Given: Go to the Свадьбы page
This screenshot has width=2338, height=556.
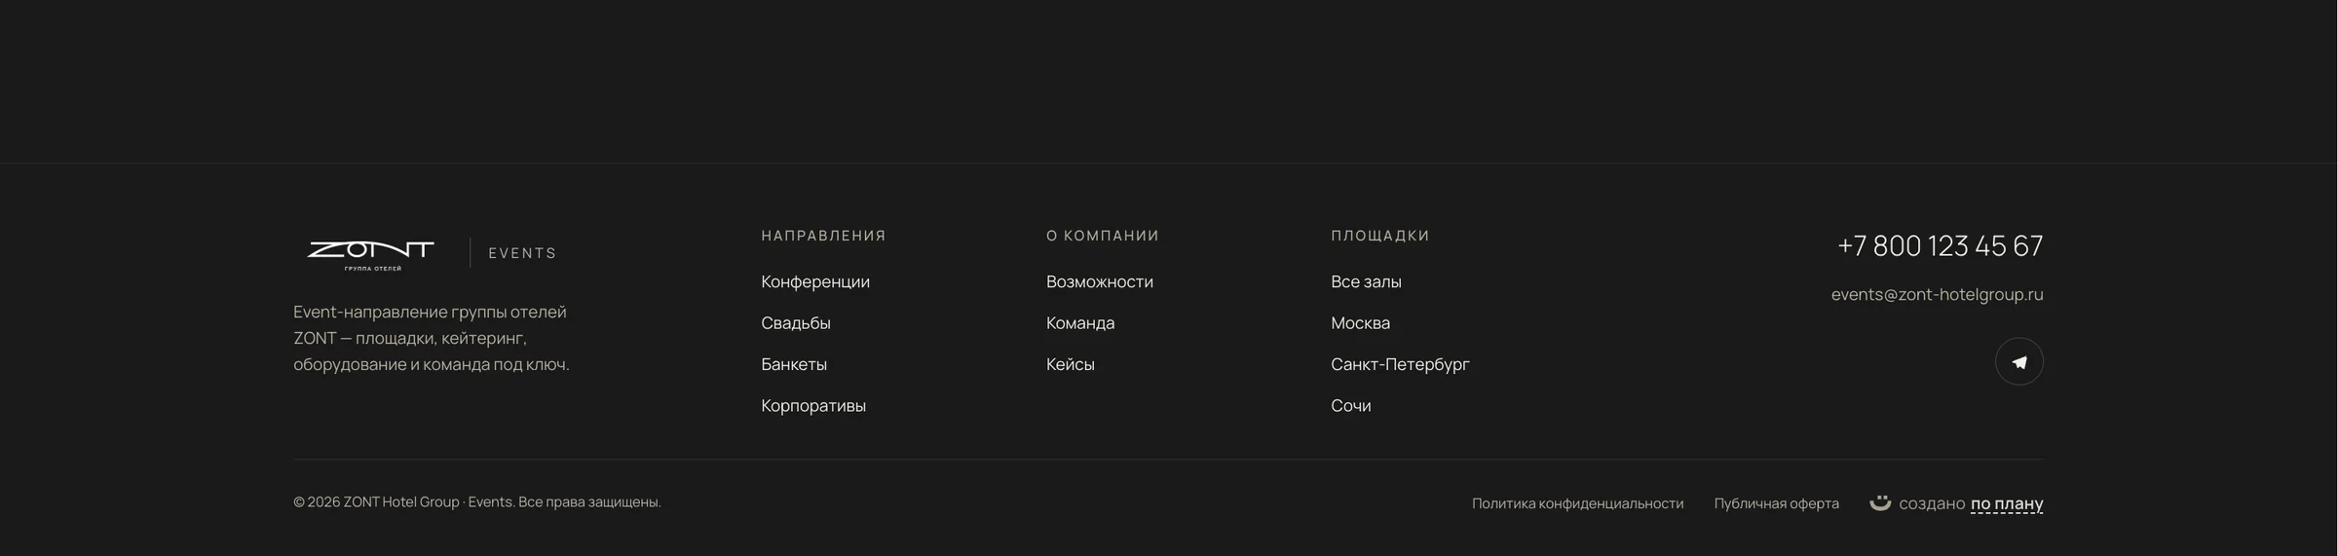Looking at the screenshot, I should [796, 322].
